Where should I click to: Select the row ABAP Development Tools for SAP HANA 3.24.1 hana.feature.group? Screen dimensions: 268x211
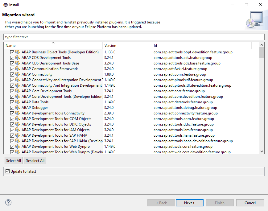(x=131, y=135)
